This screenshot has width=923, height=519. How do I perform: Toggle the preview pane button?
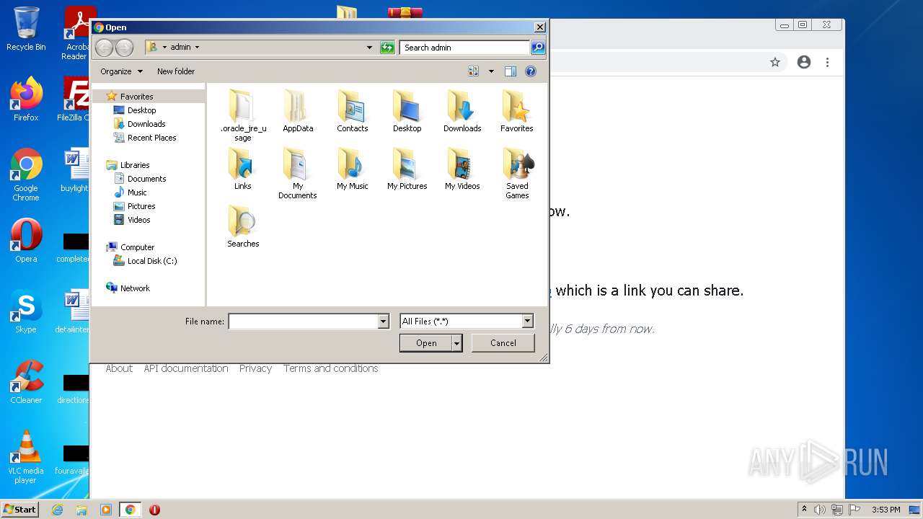click(x=511, y=71)
